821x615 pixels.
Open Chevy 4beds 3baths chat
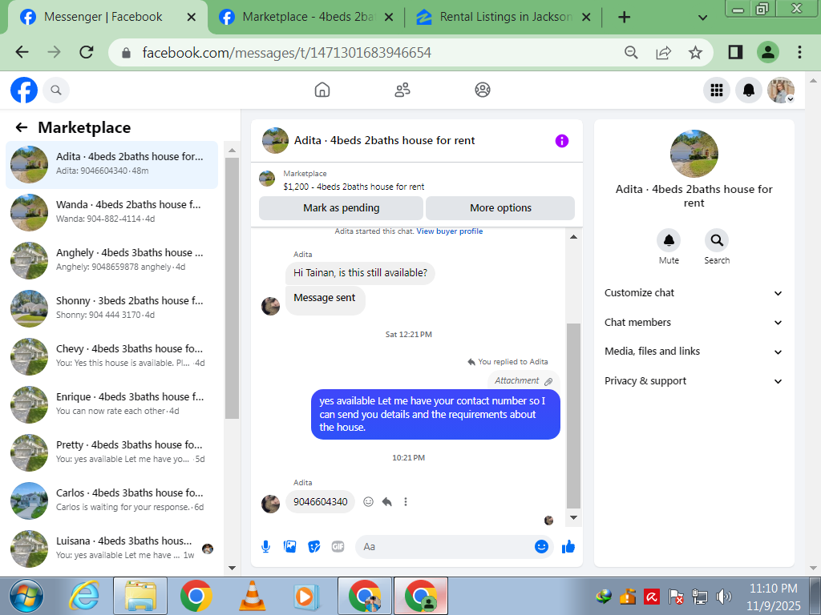click(112, 356)
